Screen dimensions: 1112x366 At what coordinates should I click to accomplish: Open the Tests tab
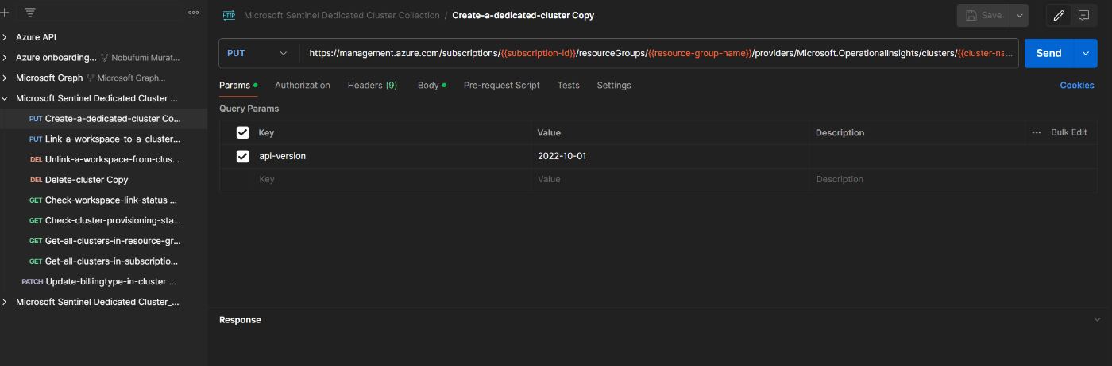(569, 85)
